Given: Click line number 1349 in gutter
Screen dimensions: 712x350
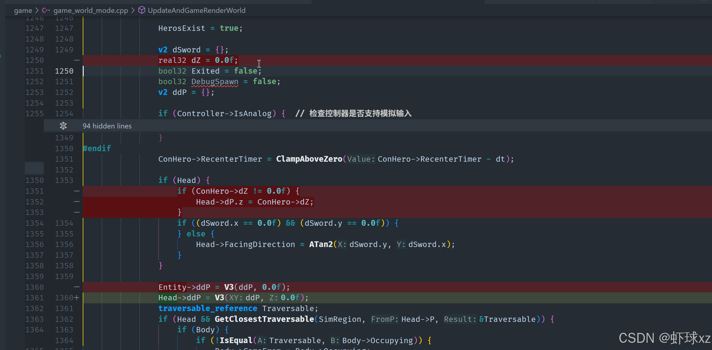Looking at the screenshot, I should pyautogui.click(x=64, y=138).
